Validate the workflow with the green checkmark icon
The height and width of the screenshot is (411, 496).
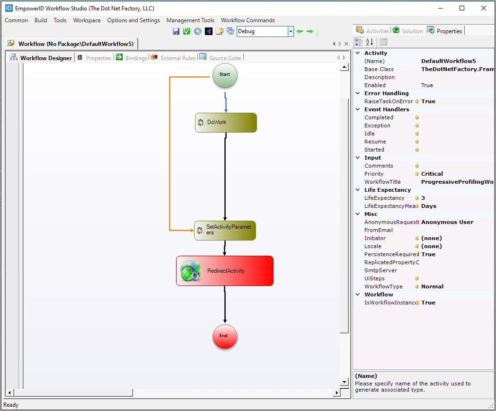click(186, 31)
